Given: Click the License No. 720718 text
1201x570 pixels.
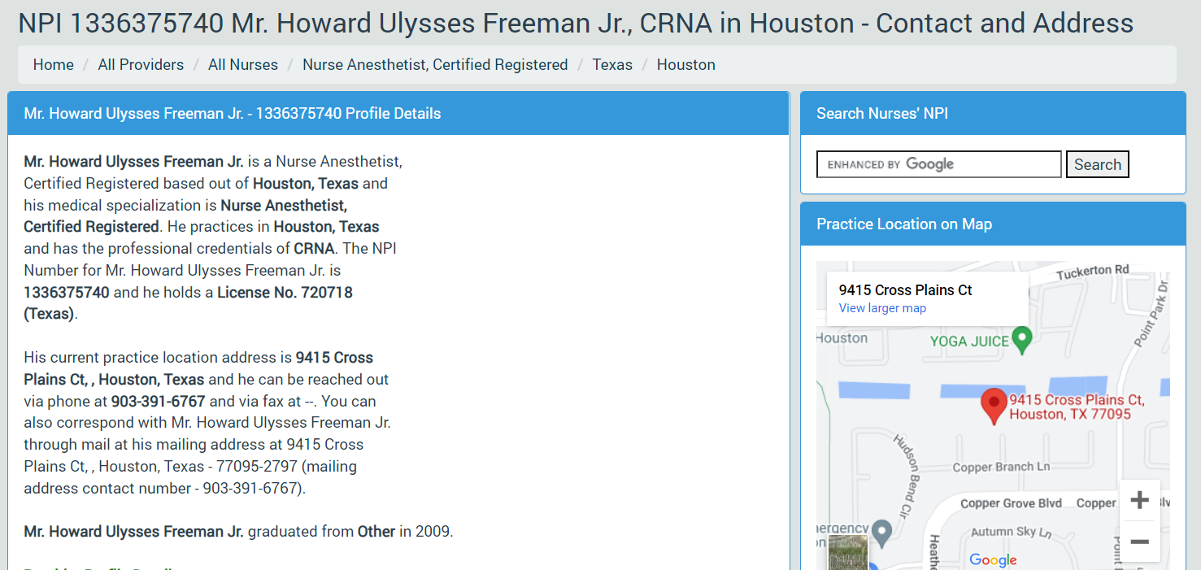Looking at the screenshot, I should 285,292.
